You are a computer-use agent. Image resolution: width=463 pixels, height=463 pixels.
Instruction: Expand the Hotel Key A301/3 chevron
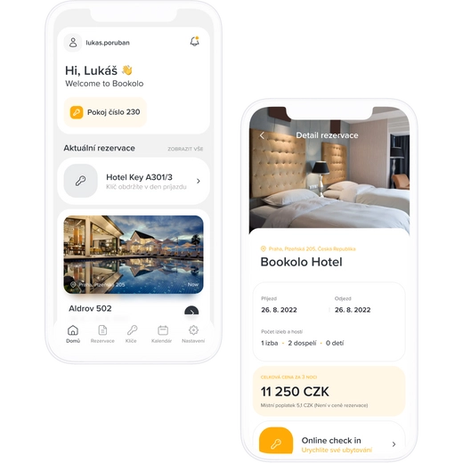point(199,181)
